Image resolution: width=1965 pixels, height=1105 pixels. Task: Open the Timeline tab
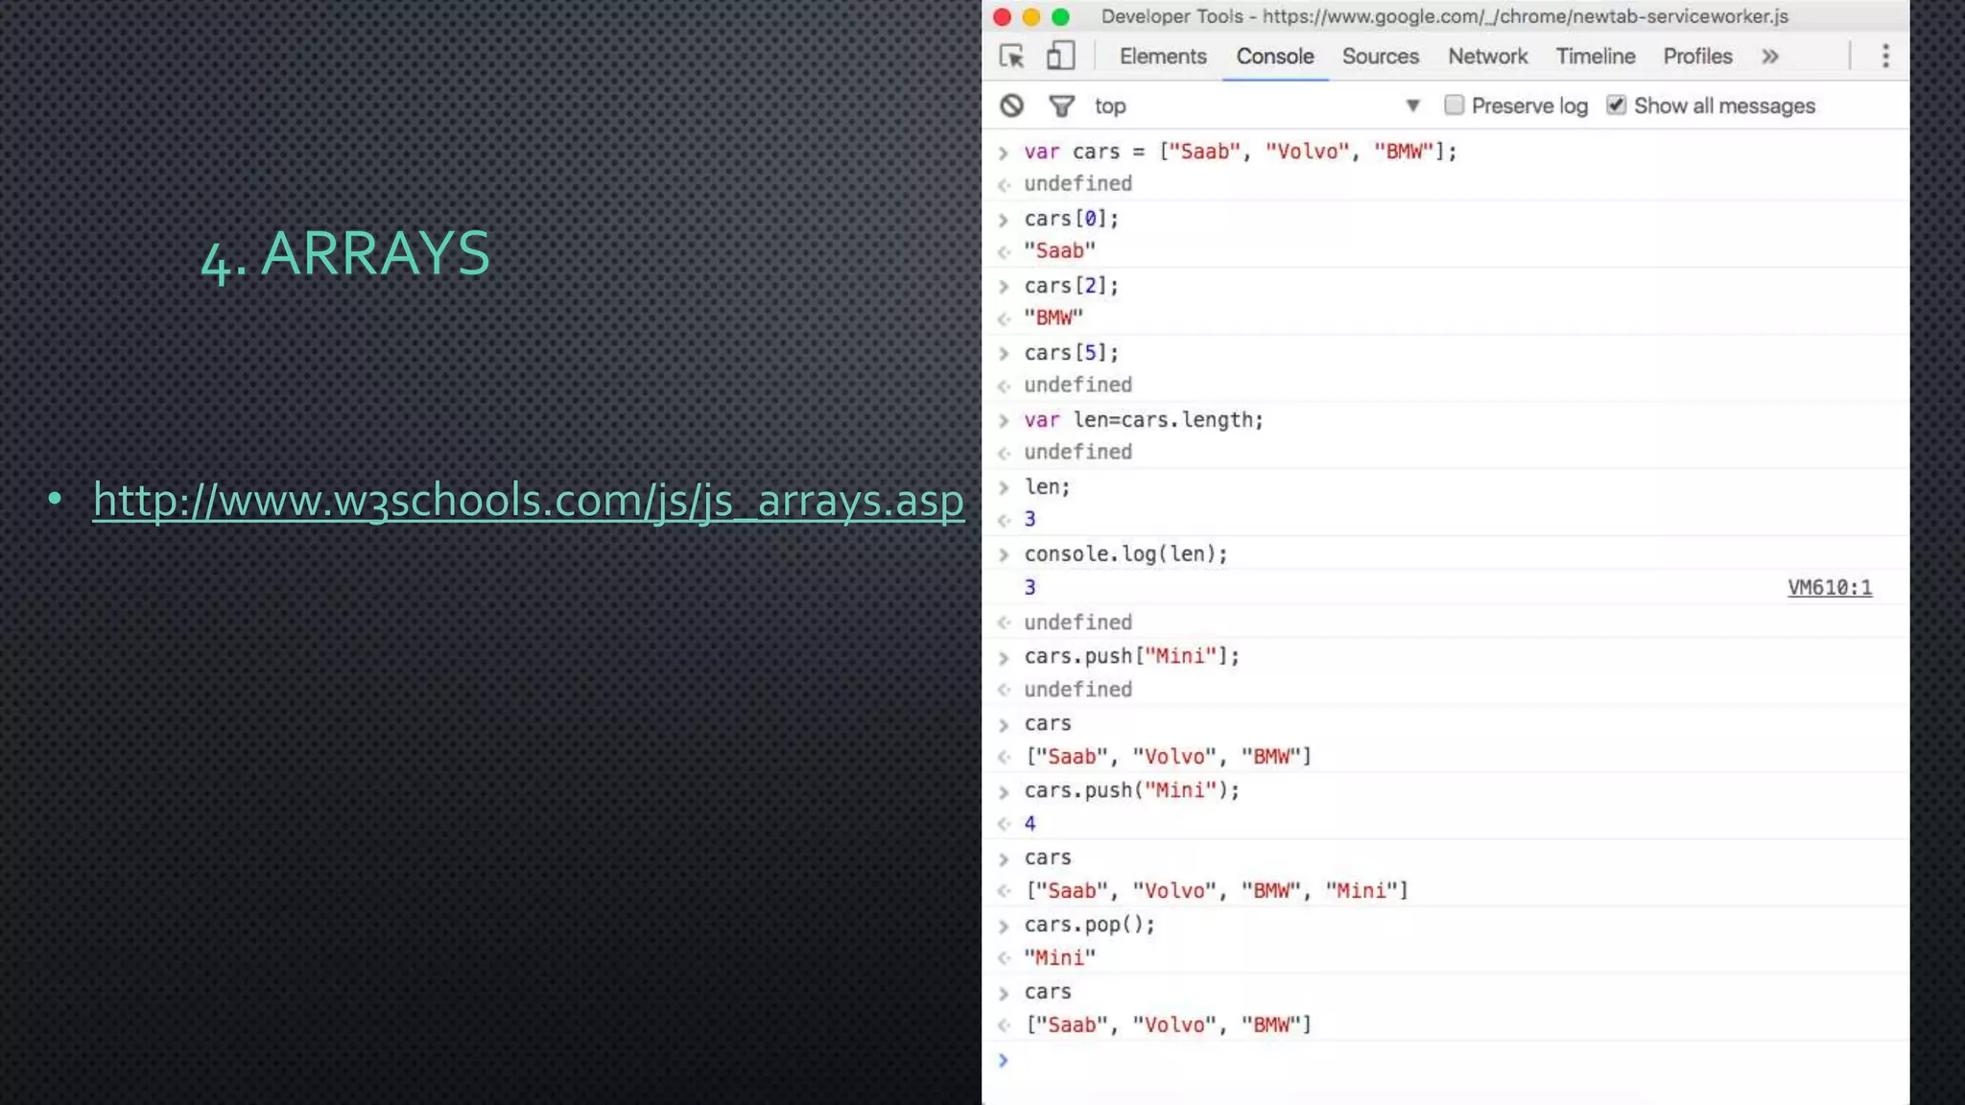point(1596,57)
